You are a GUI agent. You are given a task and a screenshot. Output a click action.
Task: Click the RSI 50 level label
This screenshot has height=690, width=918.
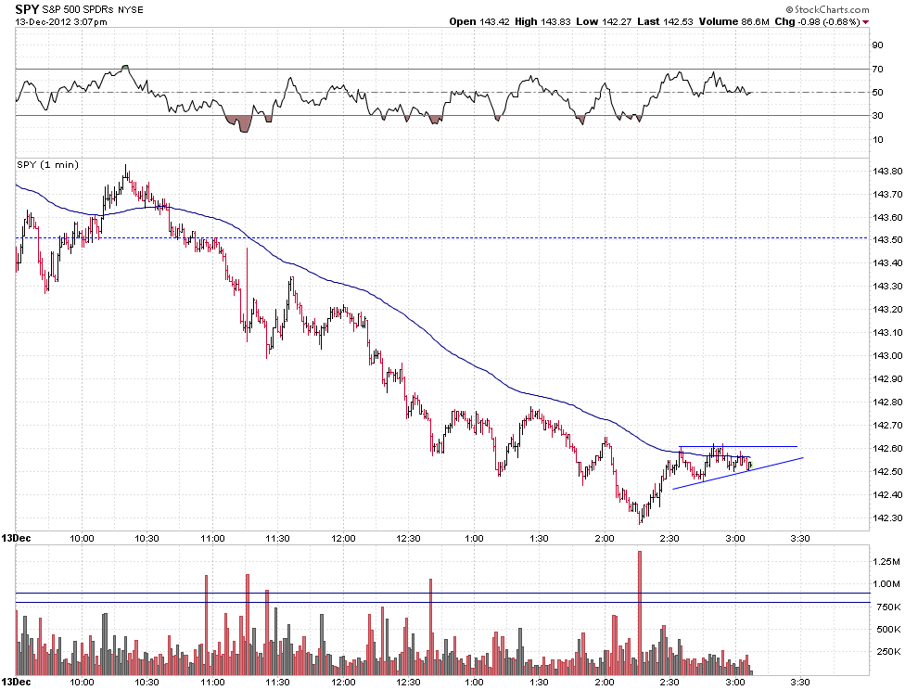877,93
